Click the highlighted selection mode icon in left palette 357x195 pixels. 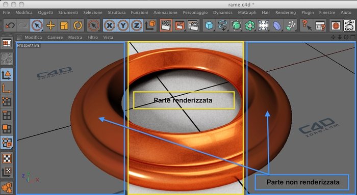click(x=7, y=143)
